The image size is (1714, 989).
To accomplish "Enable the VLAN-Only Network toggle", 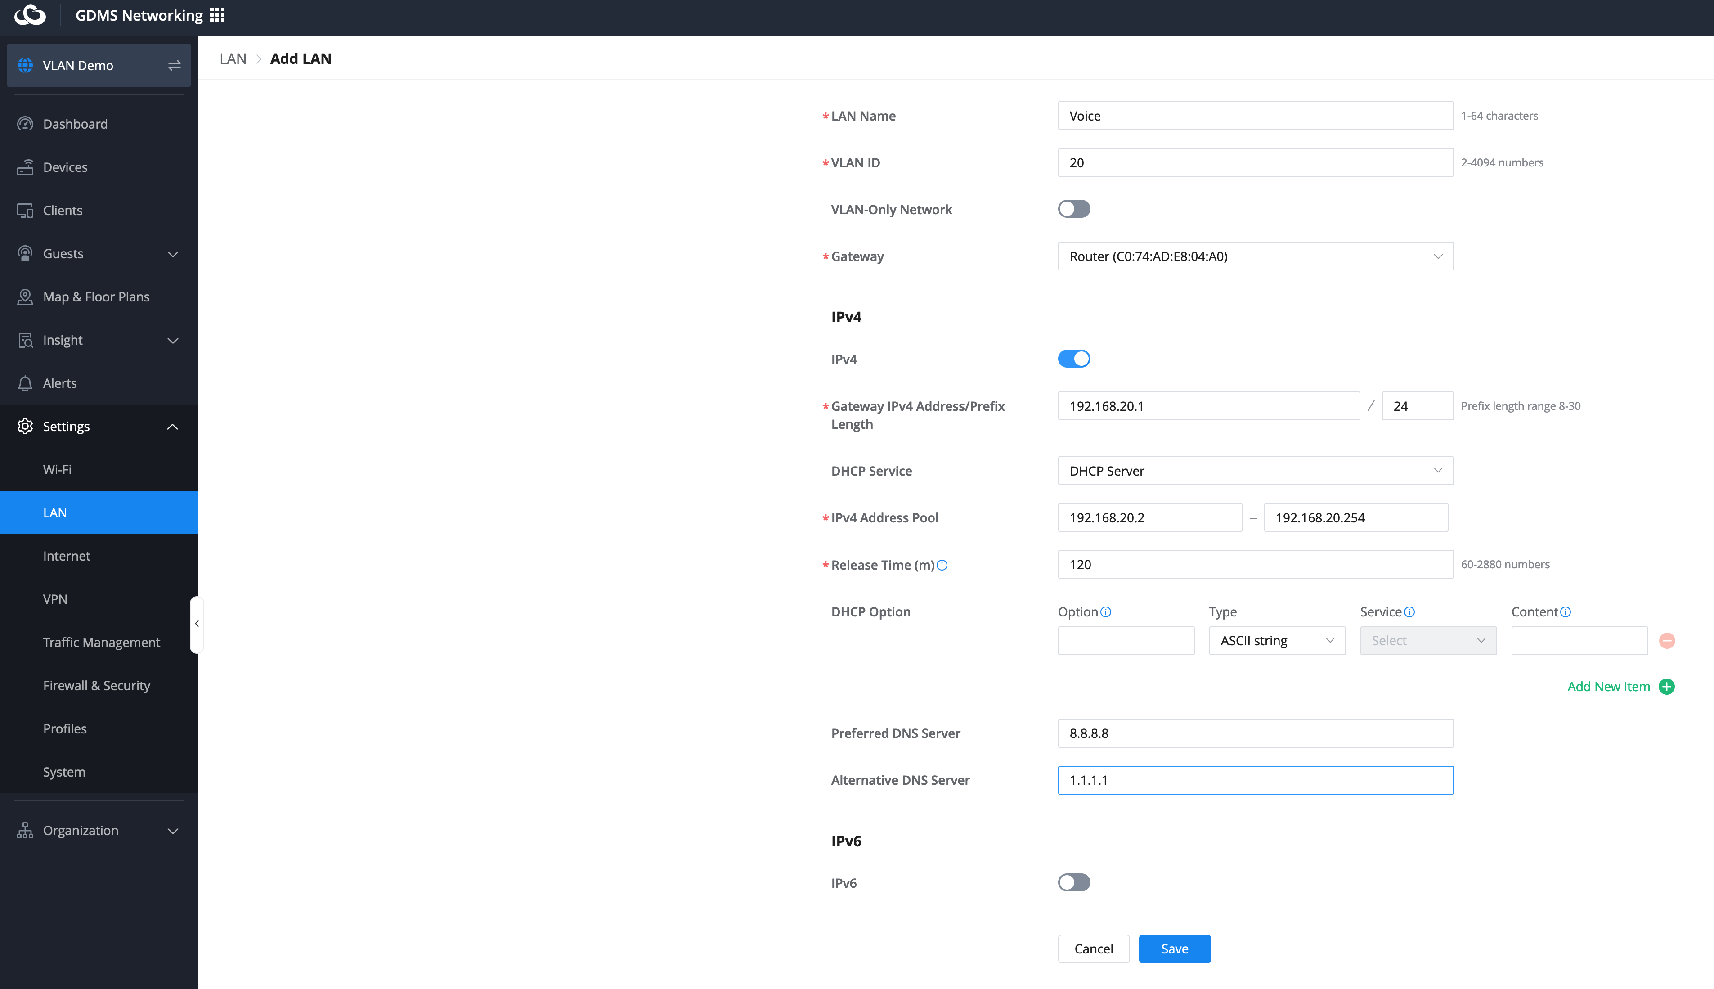I will coord(1074,209).
